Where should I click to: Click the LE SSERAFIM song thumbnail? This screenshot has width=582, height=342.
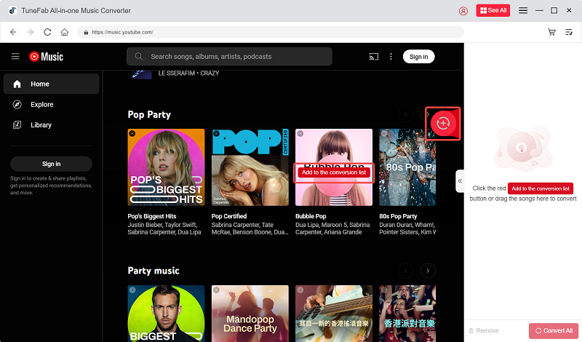[x=141, y=74]
